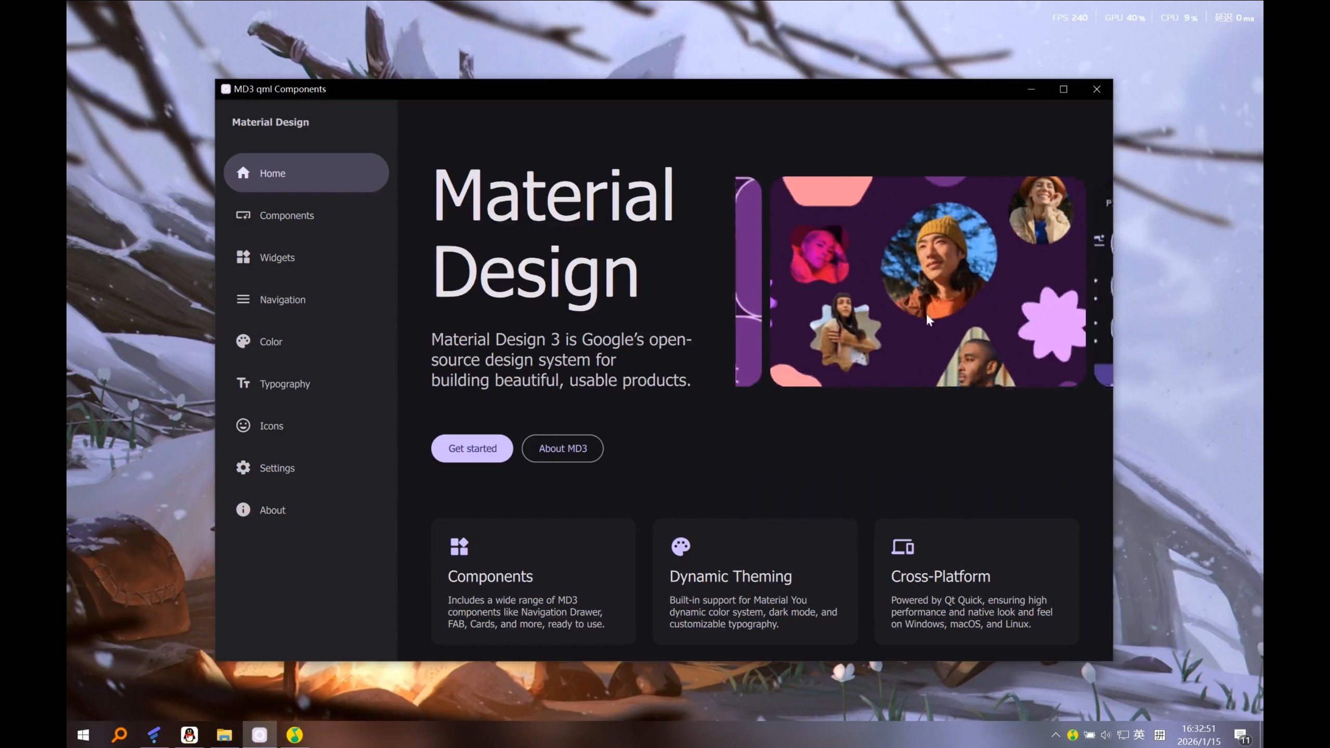Click the Icons smiley face icon

[243, 426]
